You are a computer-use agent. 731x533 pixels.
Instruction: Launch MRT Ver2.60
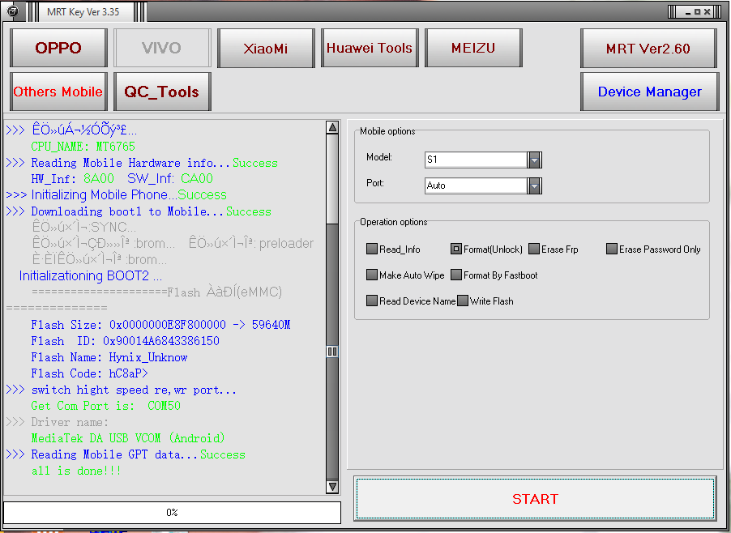[x=648, y=48]
